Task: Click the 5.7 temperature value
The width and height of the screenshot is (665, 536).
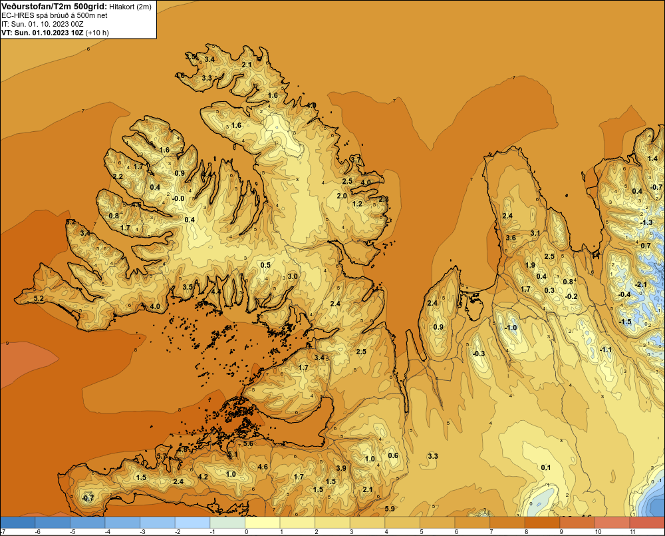Action: 162,456
